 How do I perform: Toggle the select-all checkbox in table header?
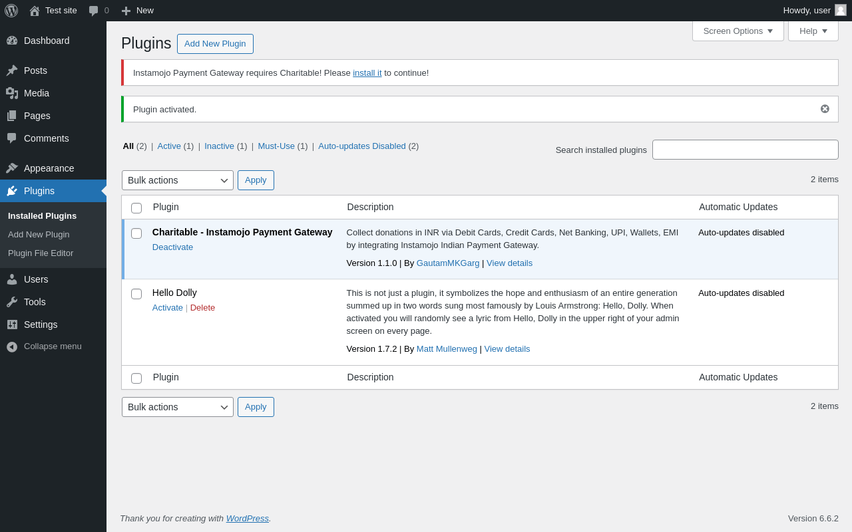136,208
